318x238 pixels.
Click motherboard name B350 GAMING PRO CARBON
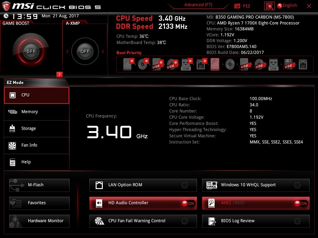[255, 17]
